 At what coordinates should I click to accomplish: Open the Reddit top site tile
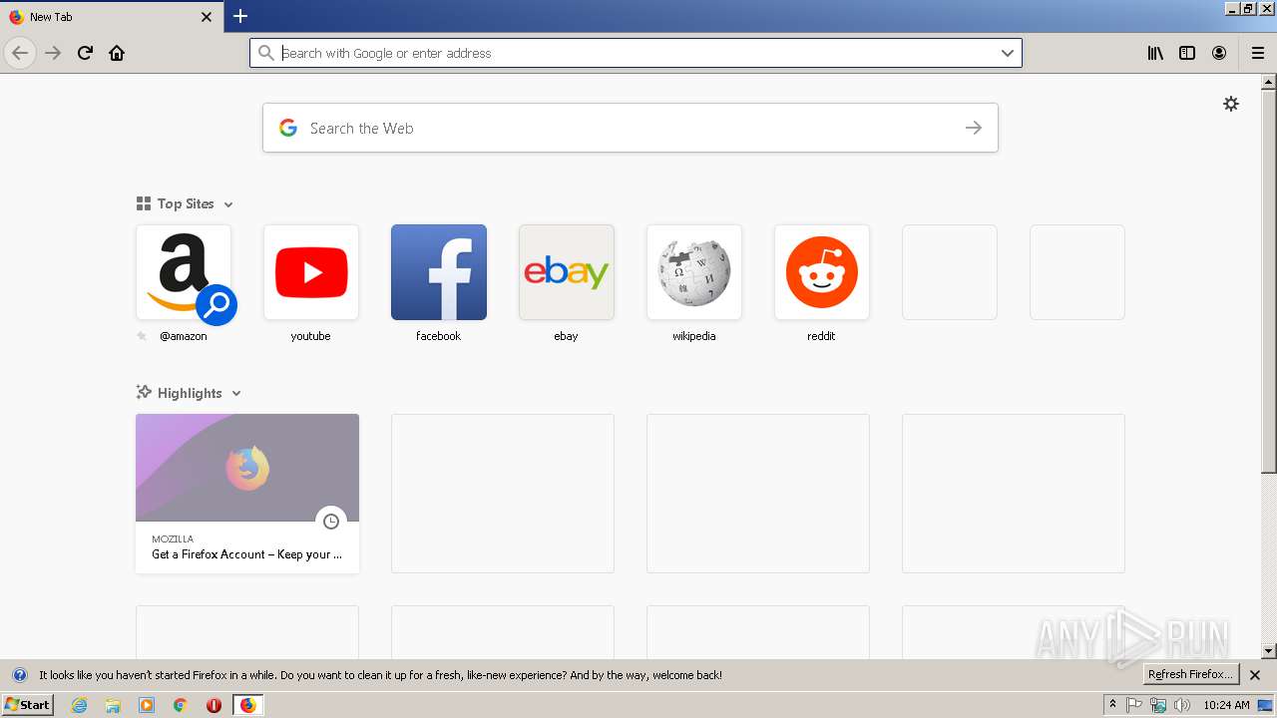click(x=822, y=272)
